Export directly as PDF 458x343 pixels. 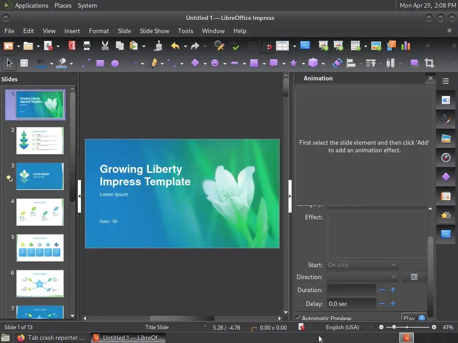(72, 46)
